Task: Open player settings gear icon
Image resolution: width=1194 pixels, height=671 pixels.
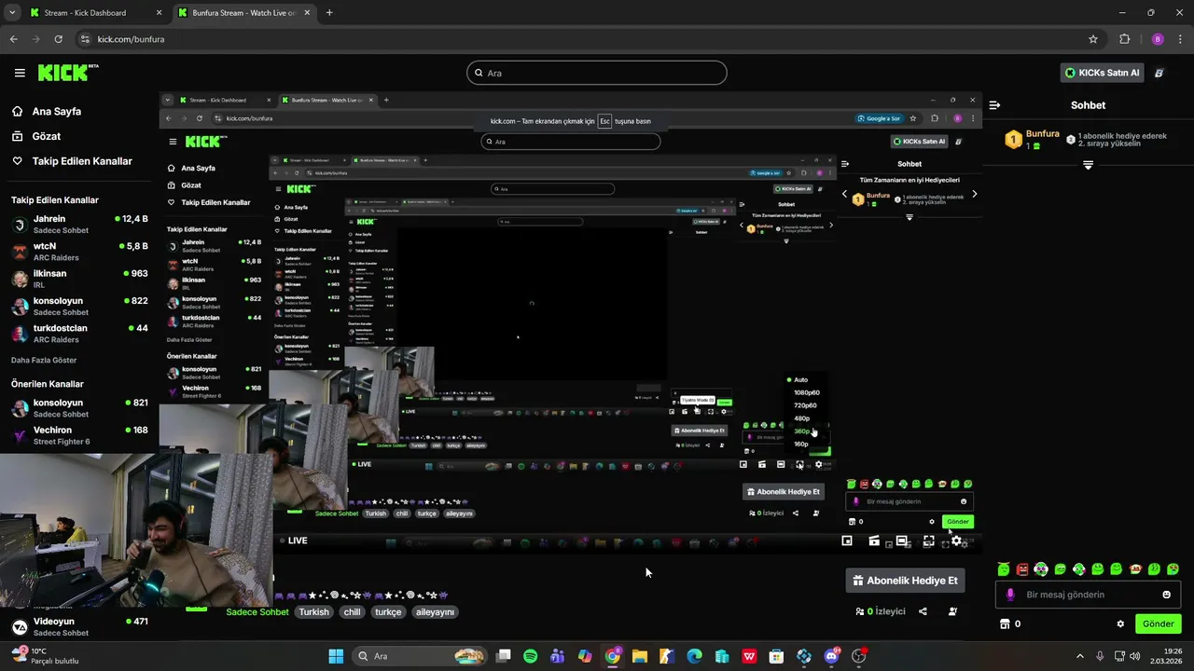Action: pyautogui.click(x=956, y=541)
